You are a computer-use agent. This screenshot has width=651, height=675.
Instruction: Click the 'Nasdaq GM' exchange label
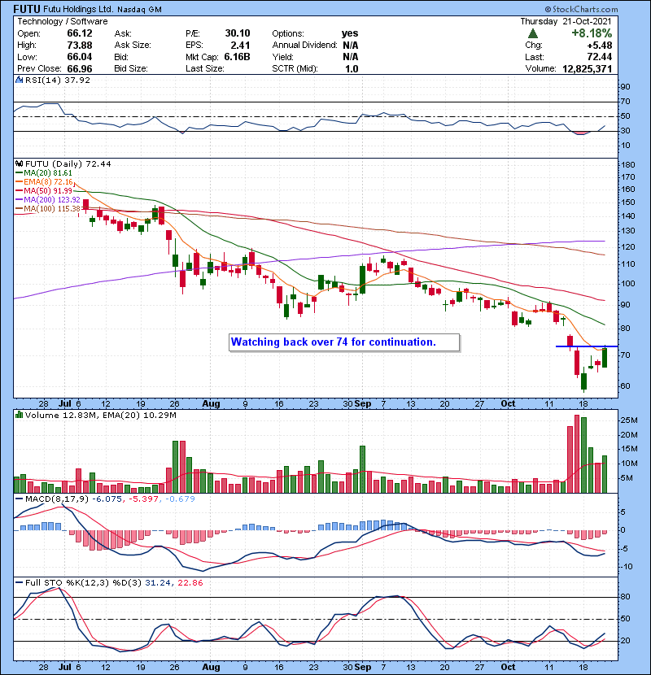(x=139, y=10)
